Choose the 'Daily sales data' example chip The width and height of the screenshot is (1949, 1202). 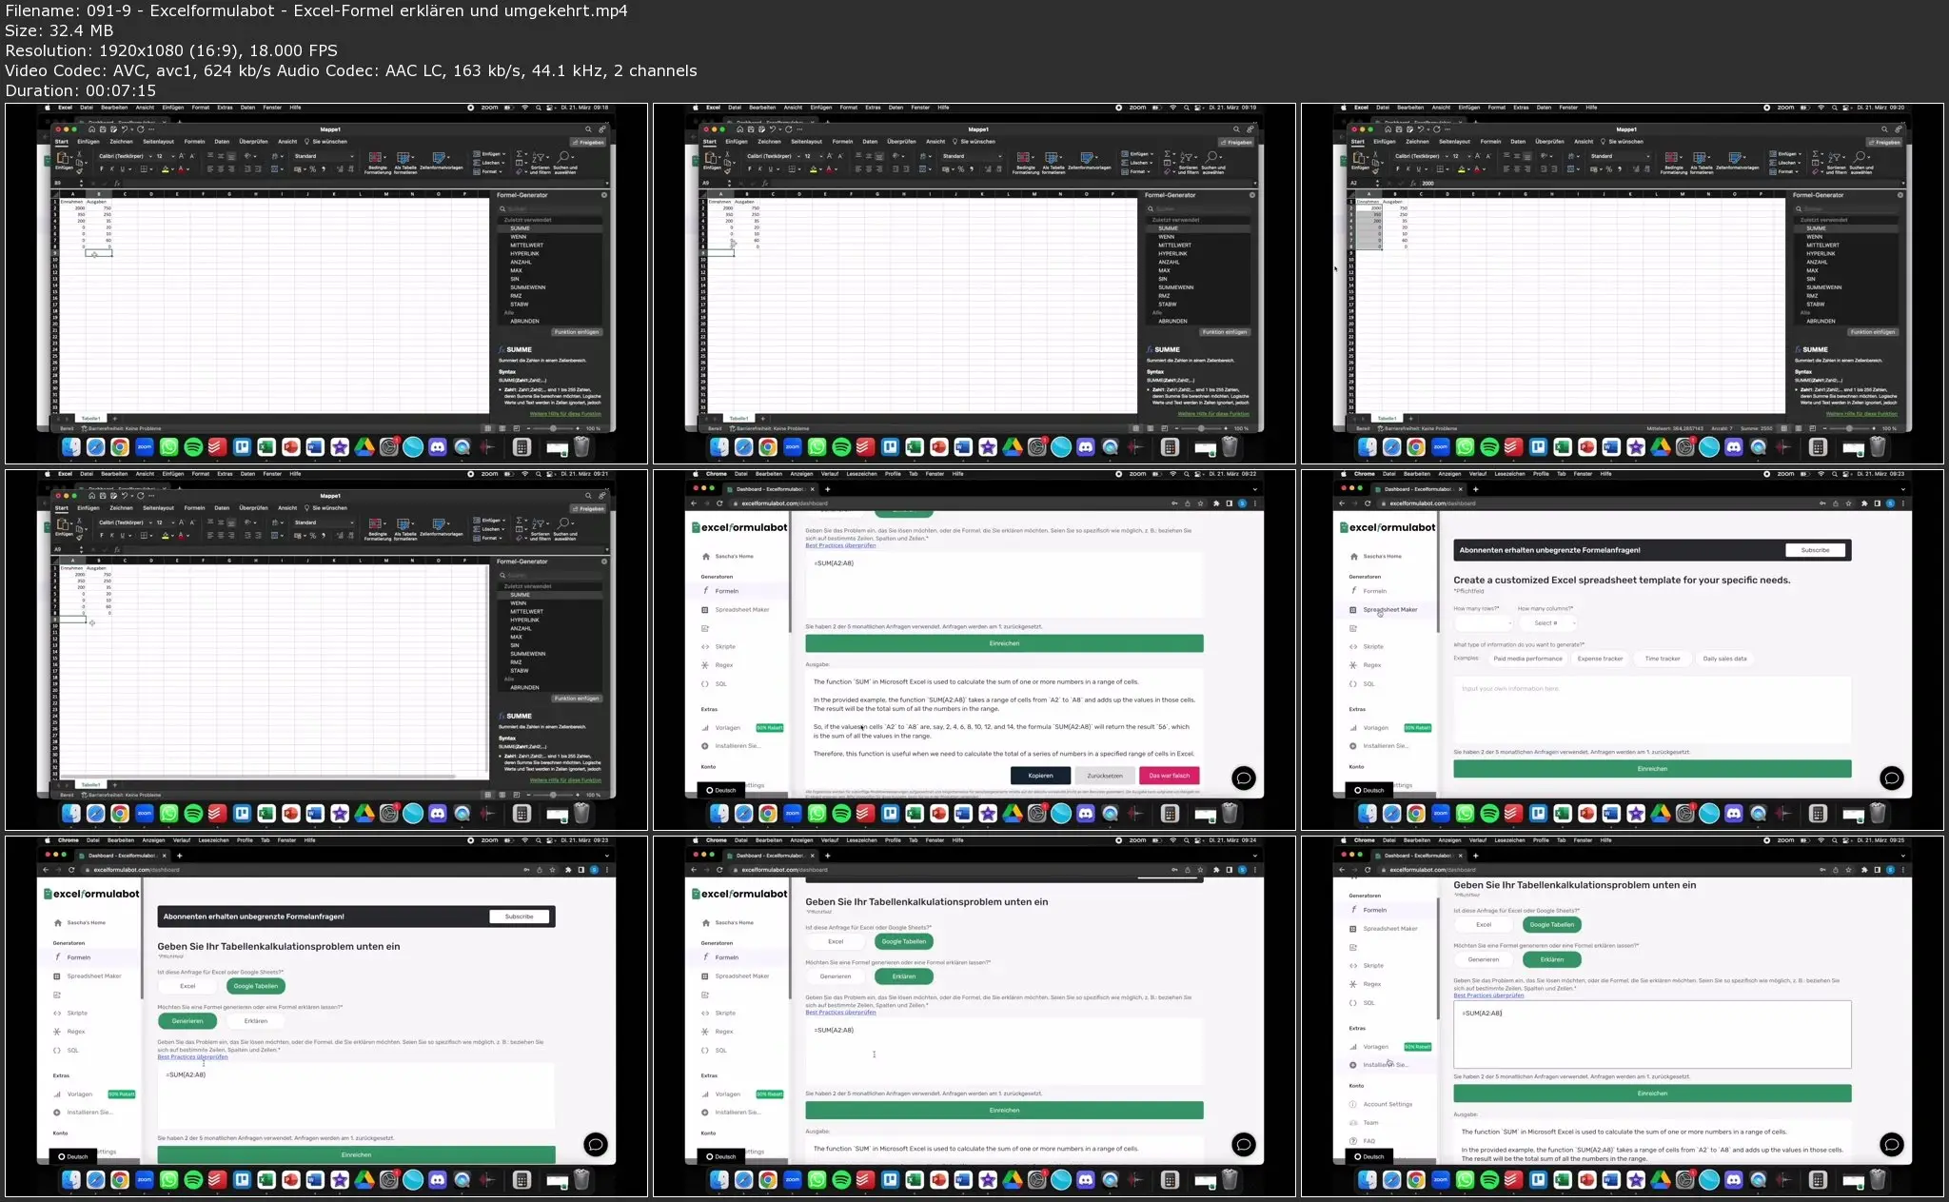(1724, 659)
